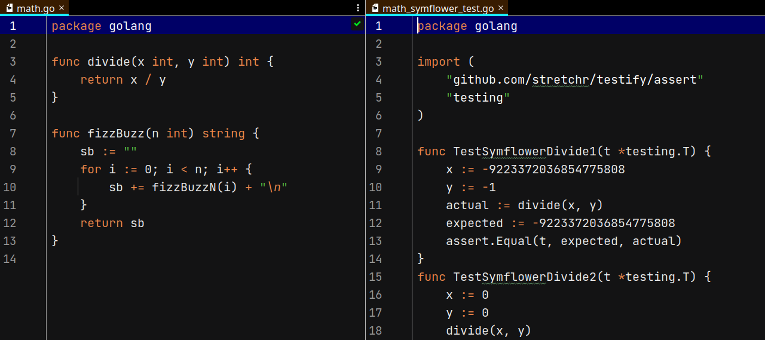Click line number 3 in math.go gutter
This screenshot has width=765, height=340.
tap(13, 62)
